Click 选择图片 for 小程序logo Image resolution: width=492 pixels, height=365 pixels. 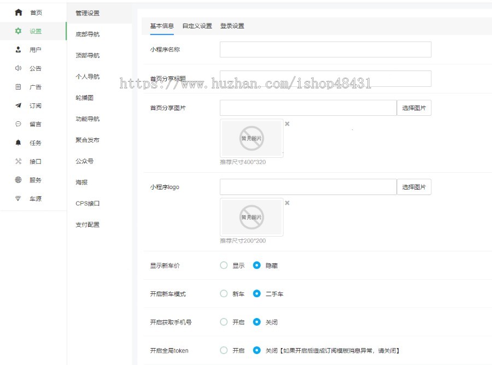[x=414, y=187]
